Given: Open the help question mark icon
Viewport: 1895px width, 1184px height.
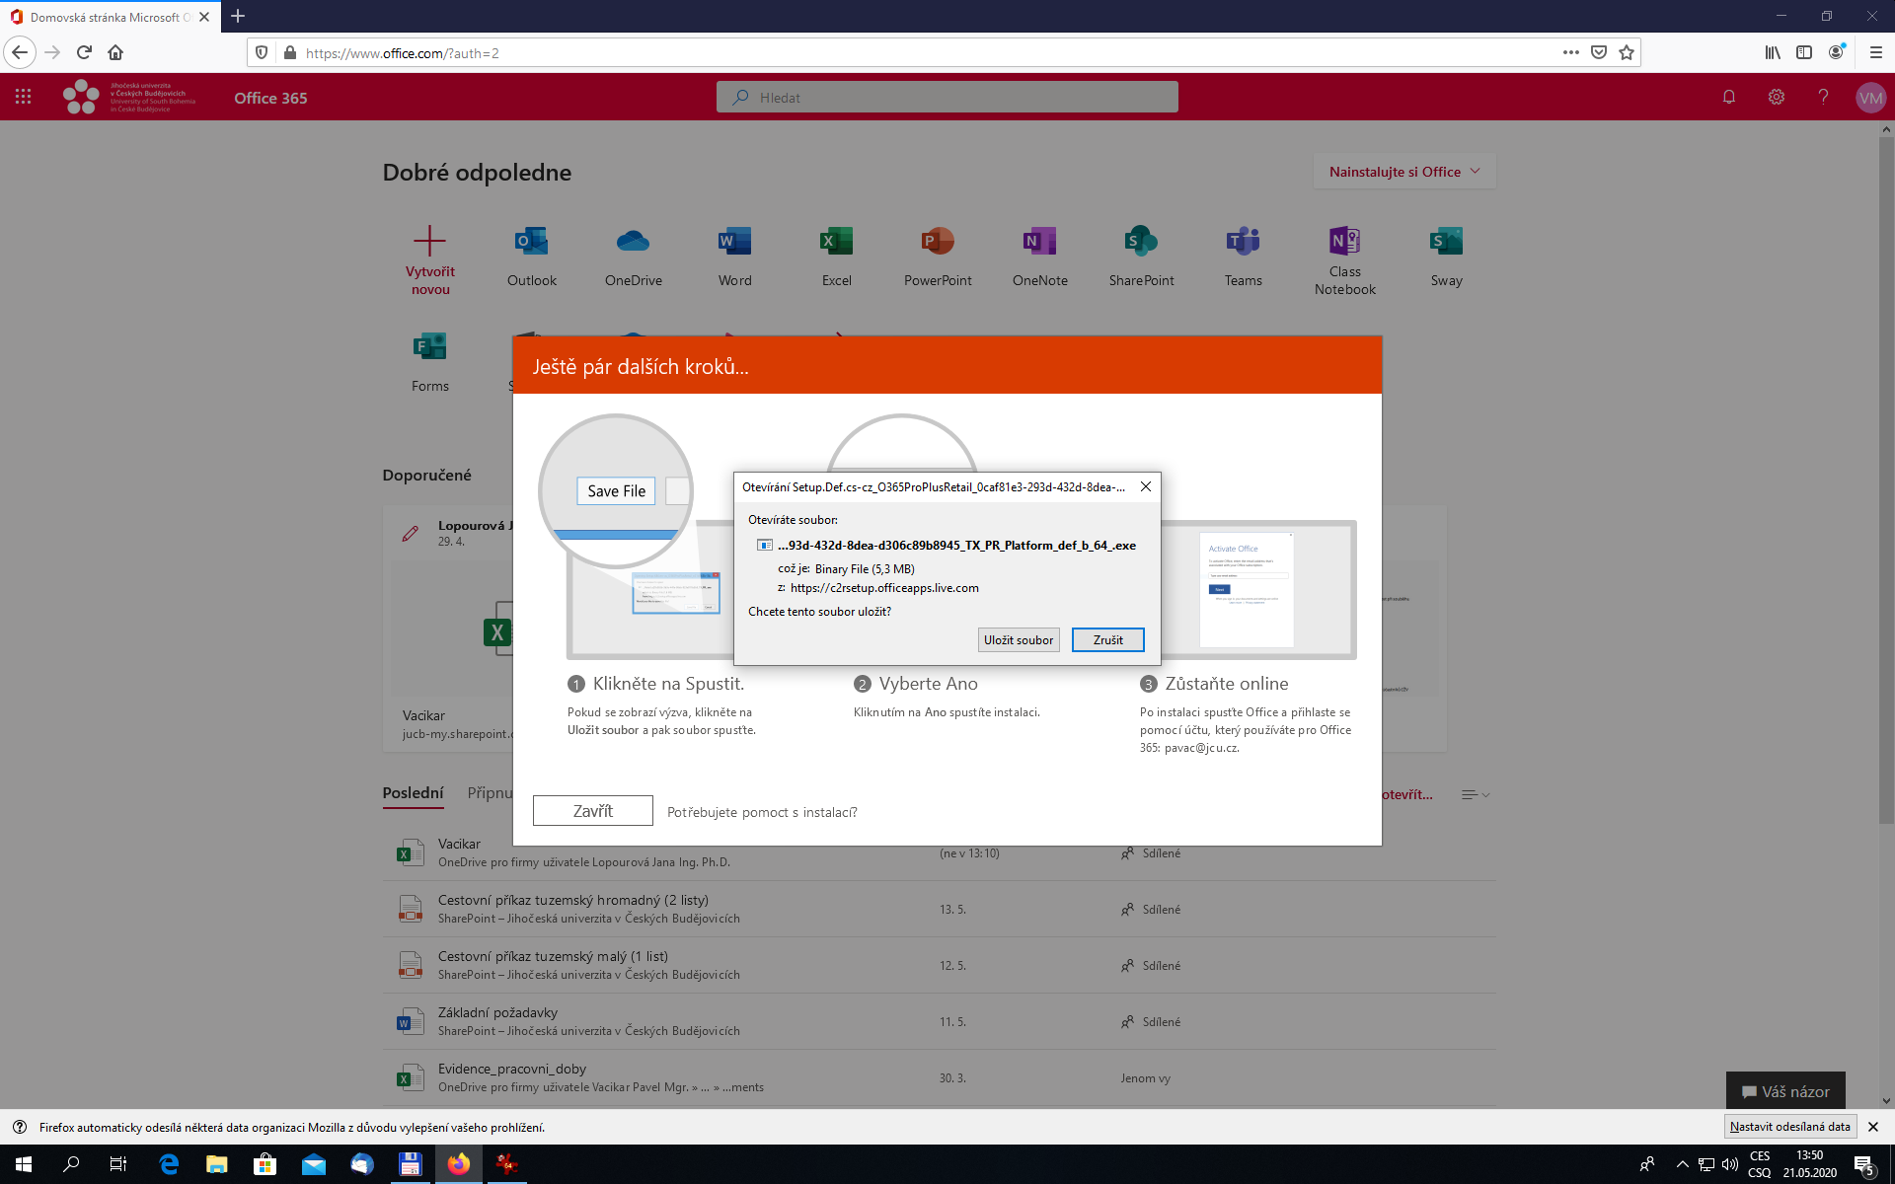Looking at the screenshot, I should click(1823, 97).
